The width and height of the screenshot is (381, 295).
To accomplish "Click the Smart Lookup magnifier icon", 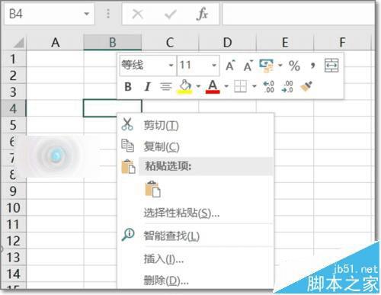I will [x=128, y=234].
